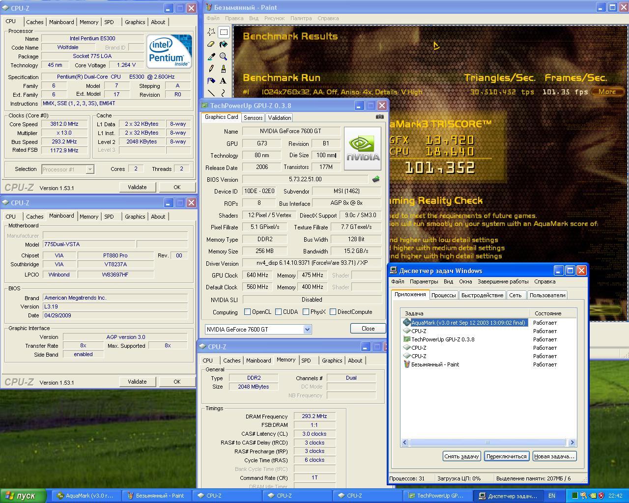This screenshot has height=503, width=629.
Task: Switch to the Процессы tab
Action: [444, 295]
